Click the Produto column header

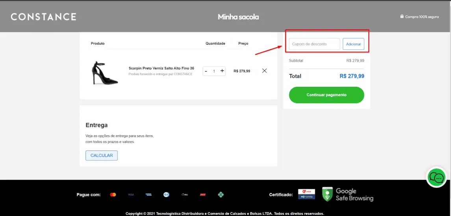[98, 44]
